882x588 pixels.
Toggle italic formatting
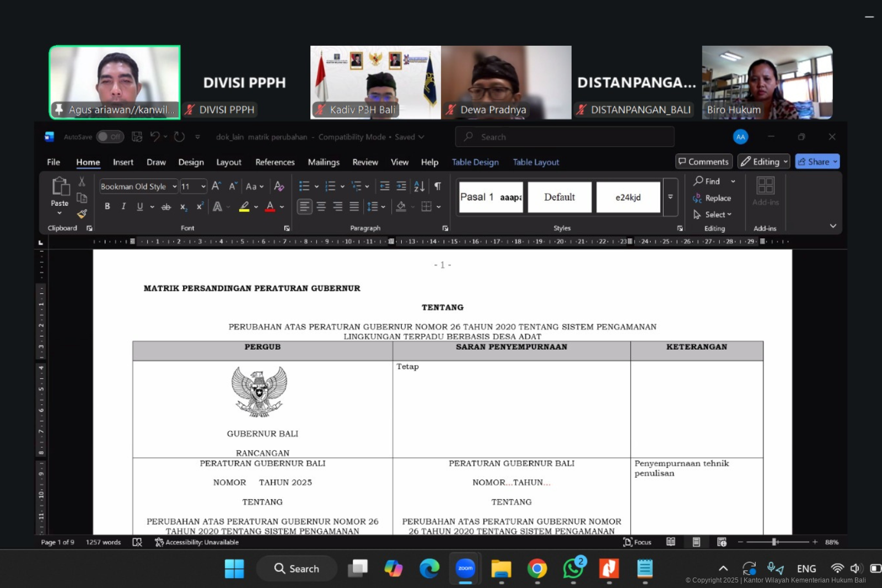point(123,206)
